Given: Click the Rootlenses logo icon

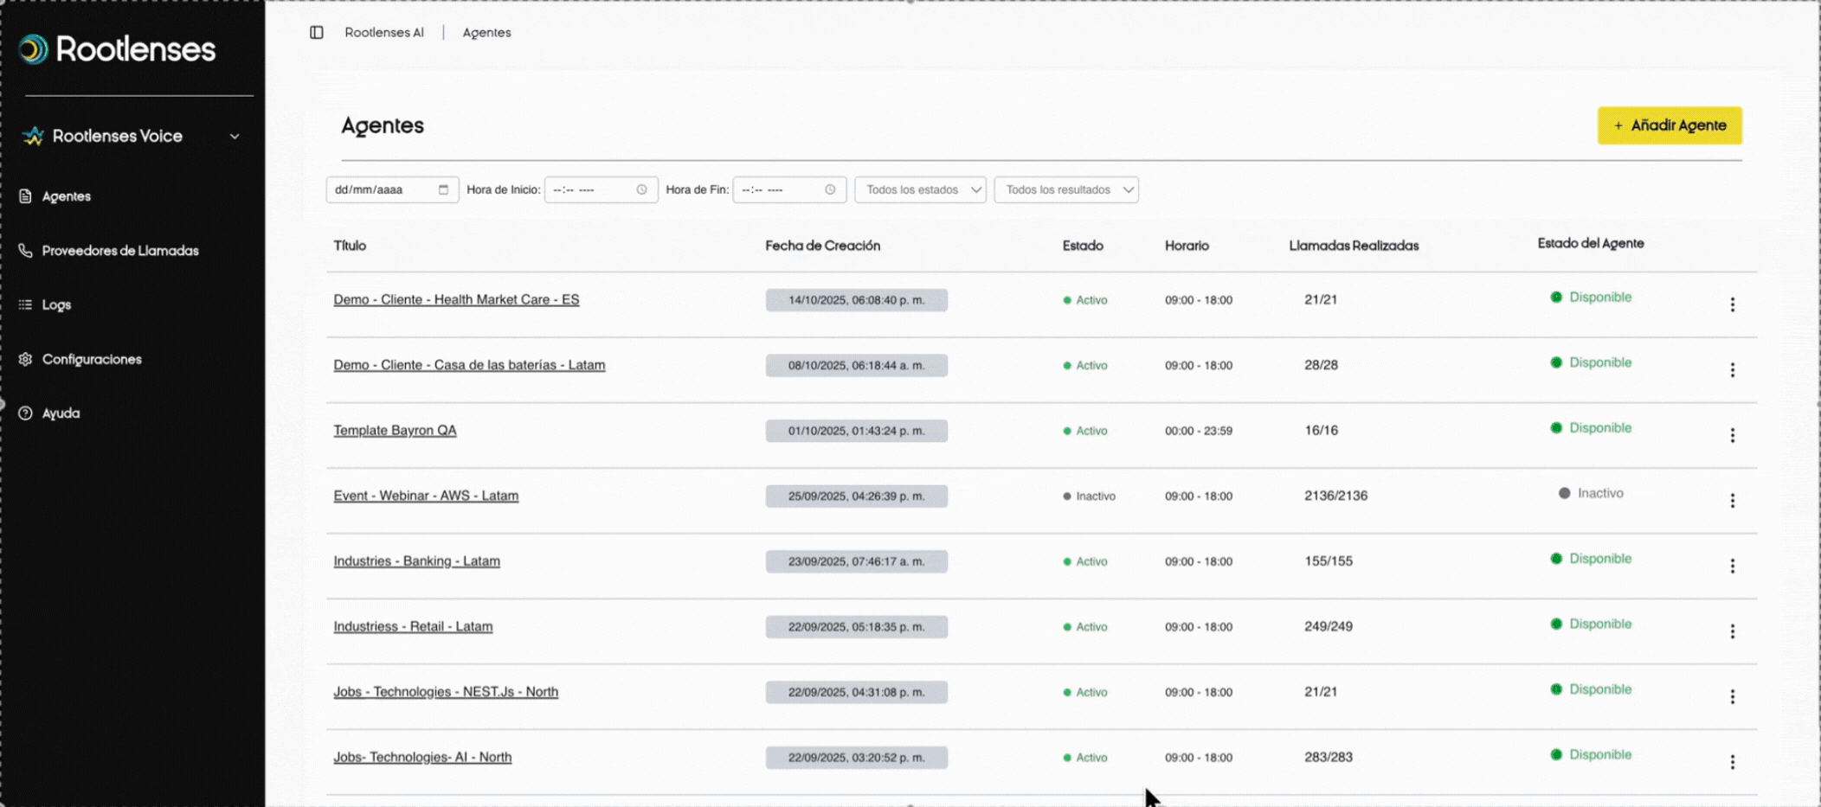Looking at the screenshot, I should point(34,49).
